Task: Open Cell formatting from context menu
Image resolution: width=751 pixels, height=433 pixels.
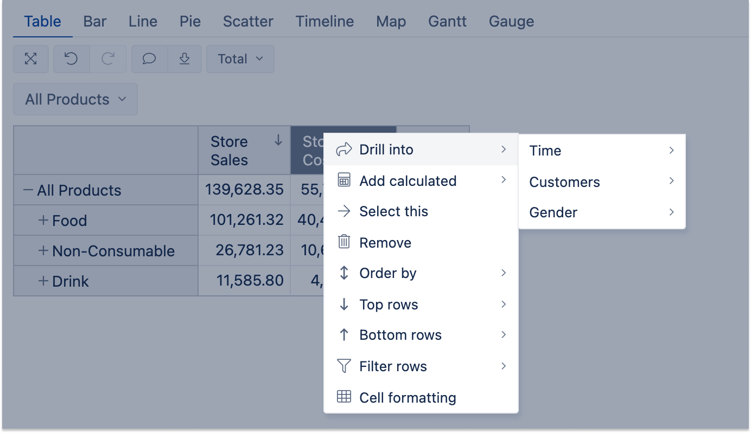Action: point(407,397)
